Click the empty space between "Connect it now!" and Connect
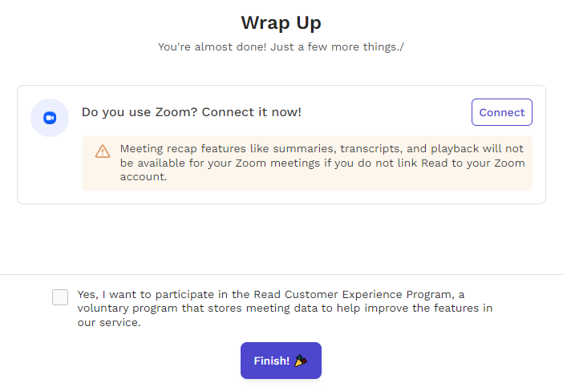Screen dimensions: 563x387 [x=386, y=112]
